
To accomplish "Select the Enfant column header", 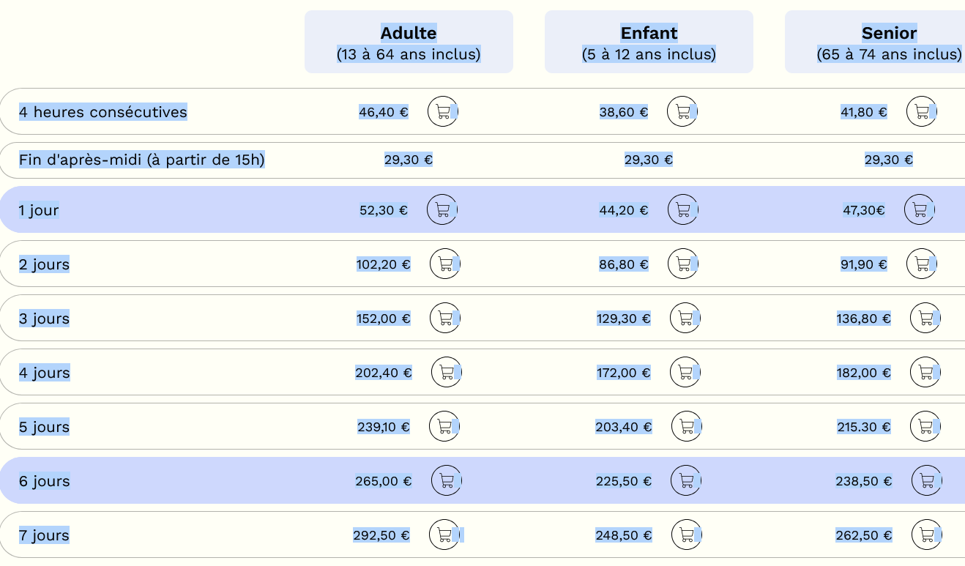I will pyautogui.click(x=649, y=42).
